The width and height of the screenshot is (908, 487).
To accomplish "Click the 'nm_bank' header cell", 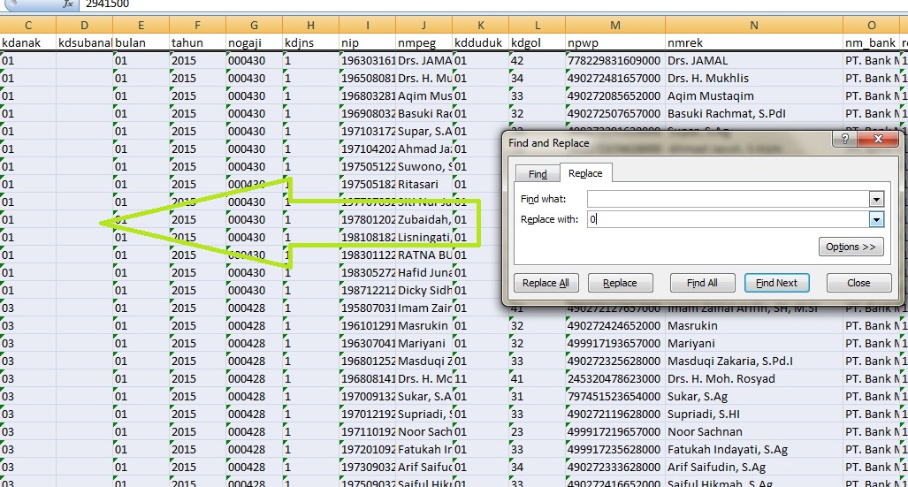I will (871, 42).
